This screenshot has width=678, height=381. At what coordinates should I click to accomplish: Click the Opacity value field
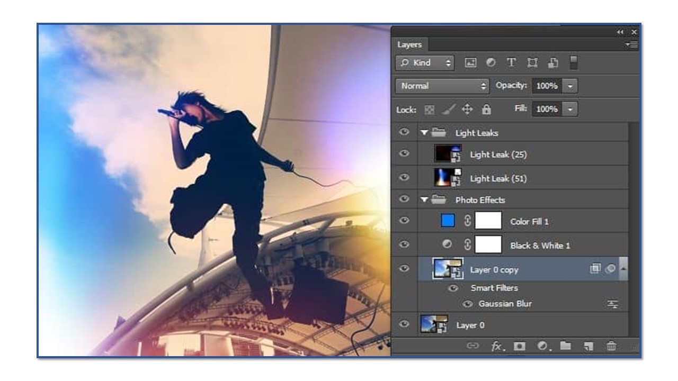548,86
